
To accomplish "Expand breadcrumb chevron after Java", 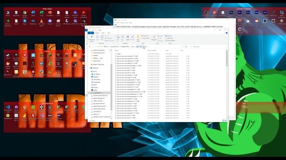I will click(135, 47).
